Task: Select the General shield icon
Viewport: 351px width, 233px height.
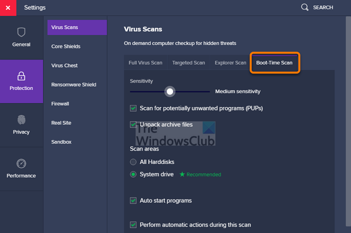Action: coord(21,32)
